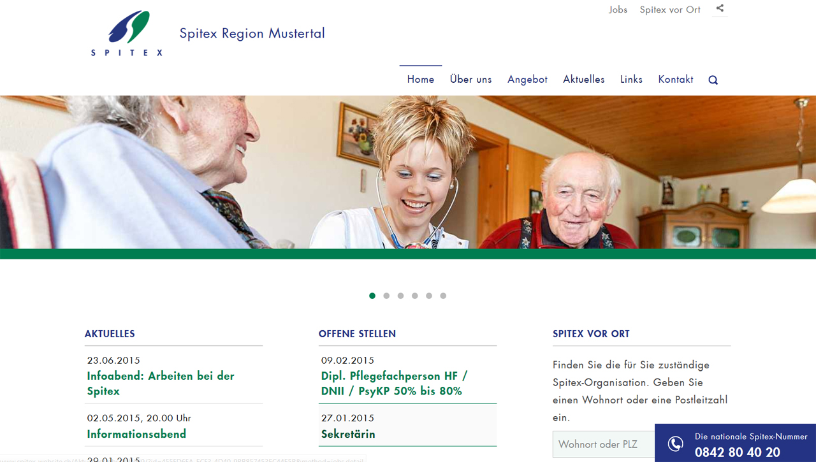Open the search magnifier icon

713,80
